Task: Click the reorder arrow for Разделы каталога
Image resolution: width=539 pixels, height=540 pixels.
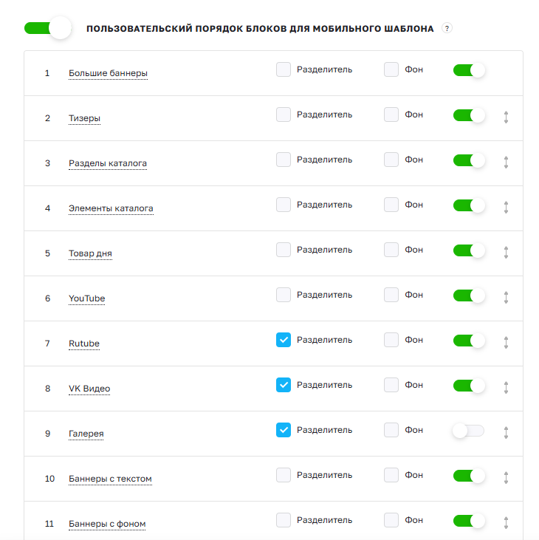Action: 506,163
